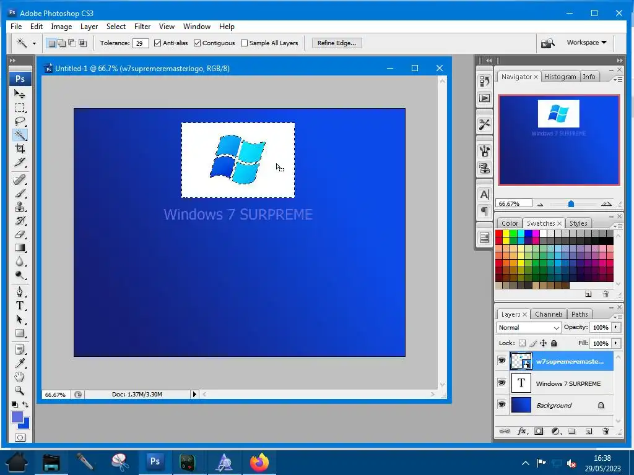634x475 pixels.
Task: Hide the w7supremeremasterlogo layer
Action: tap(502, 361)
